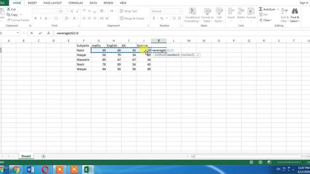Image resolution: width=310 pixels, height=174 pixels.
Task: Open Format as Table
Action: (207, 15)
